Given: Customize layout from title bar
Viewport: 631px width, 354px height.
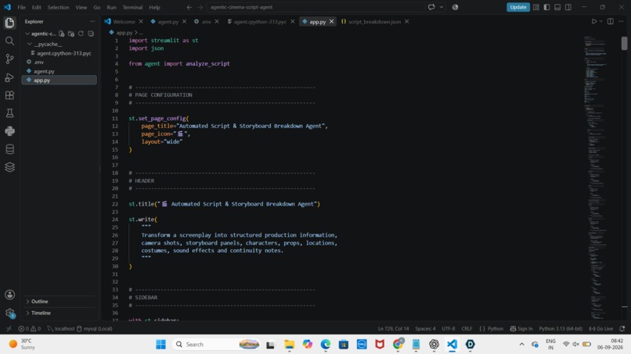Looking at the screenshot, I should [536, 7].
